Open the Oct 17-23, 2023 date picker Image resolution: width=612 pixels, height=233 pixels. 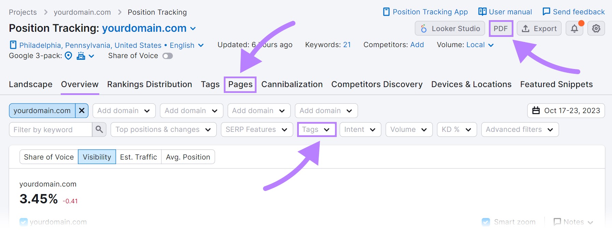click(566, 111)
